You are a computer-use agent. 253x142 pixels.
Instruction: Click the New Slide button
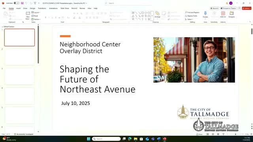(28, 16)
